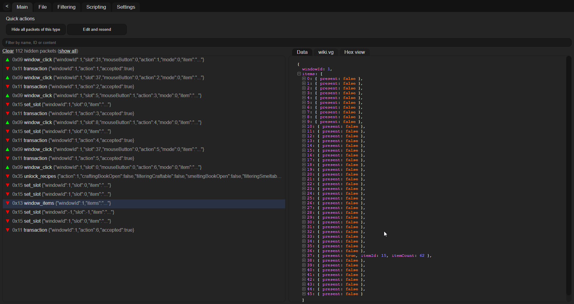Select window_click packet with action 5
Image resolution: width=574 pixels, height=304 pixels.
coord(144,149)
